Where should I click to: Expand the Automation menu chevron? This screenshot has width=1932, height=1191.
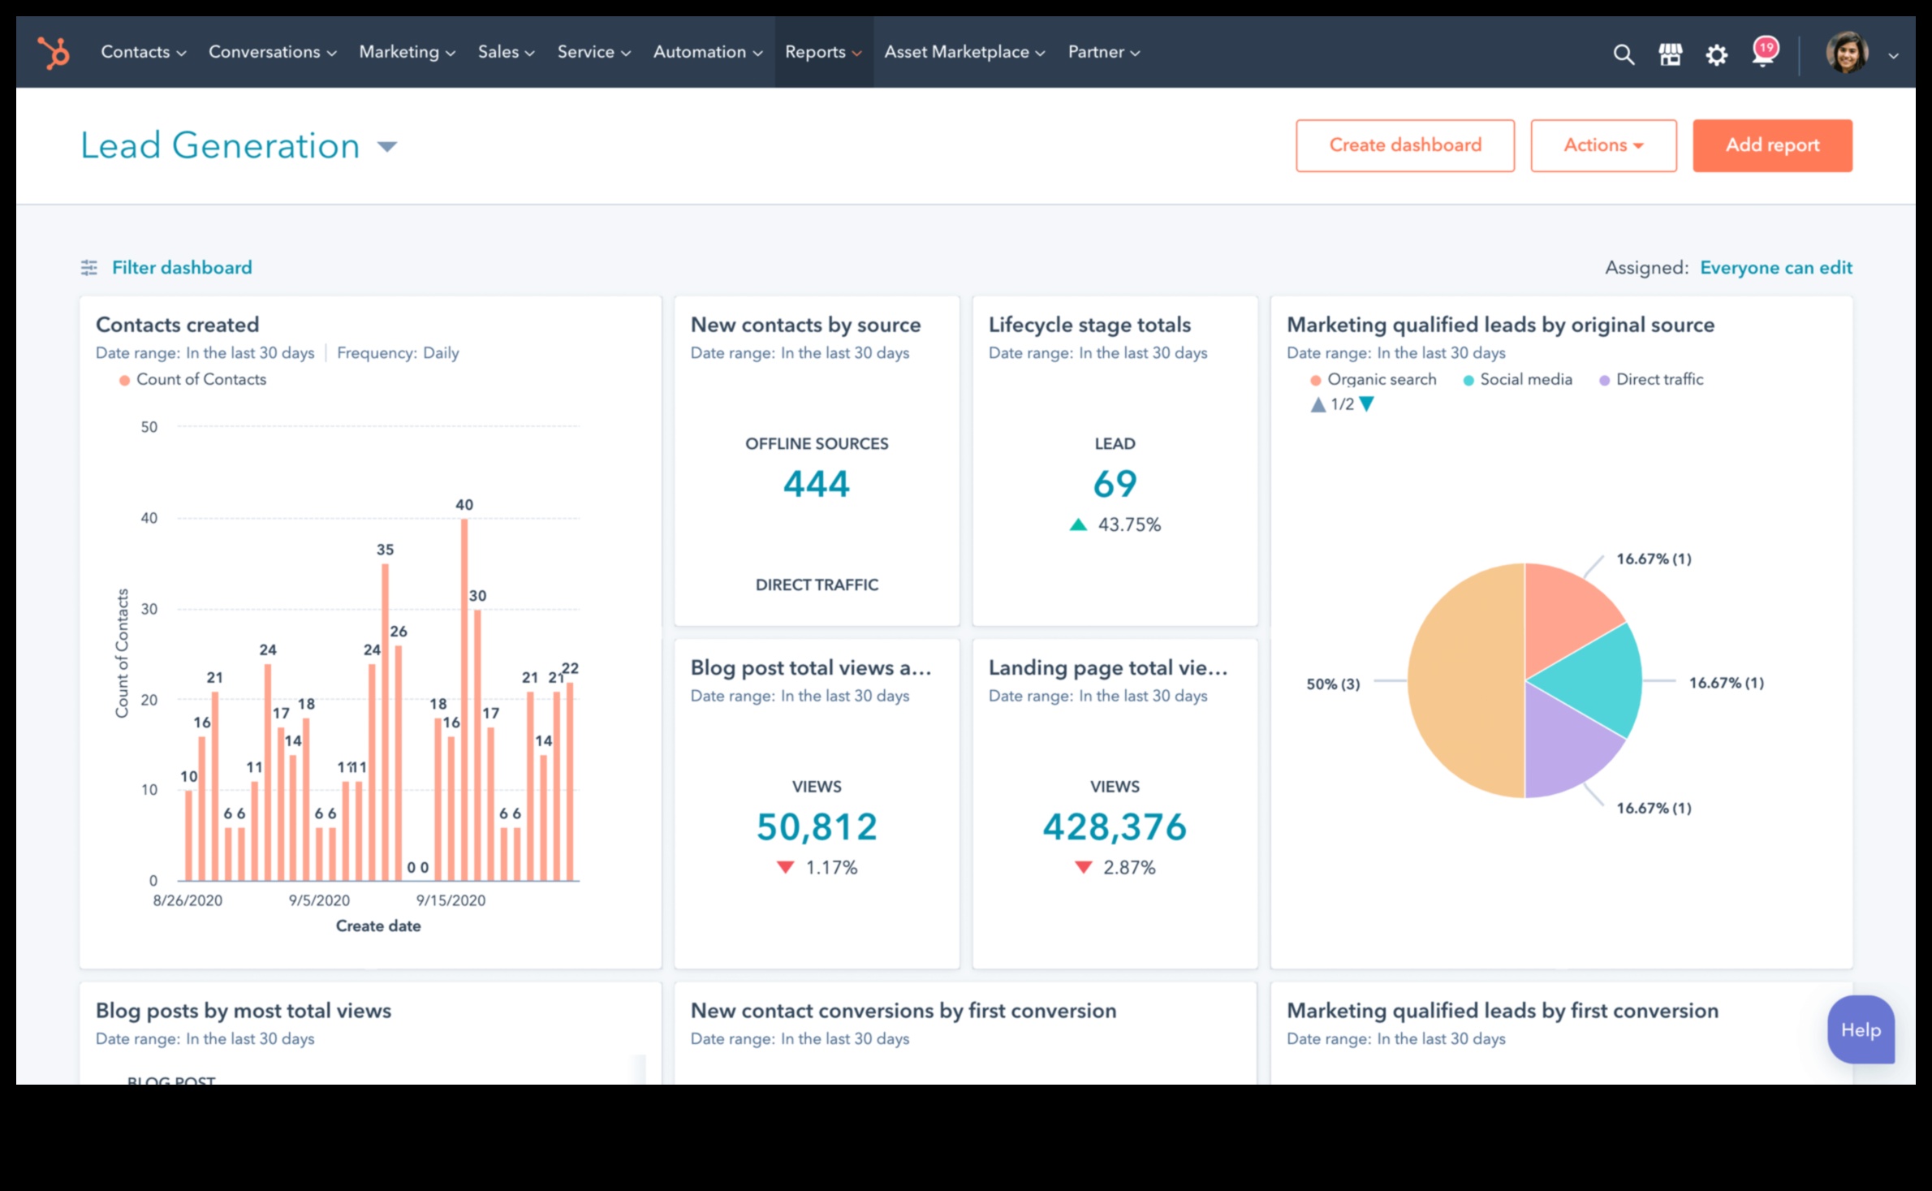pyautogui.click(x=757, y=52)
